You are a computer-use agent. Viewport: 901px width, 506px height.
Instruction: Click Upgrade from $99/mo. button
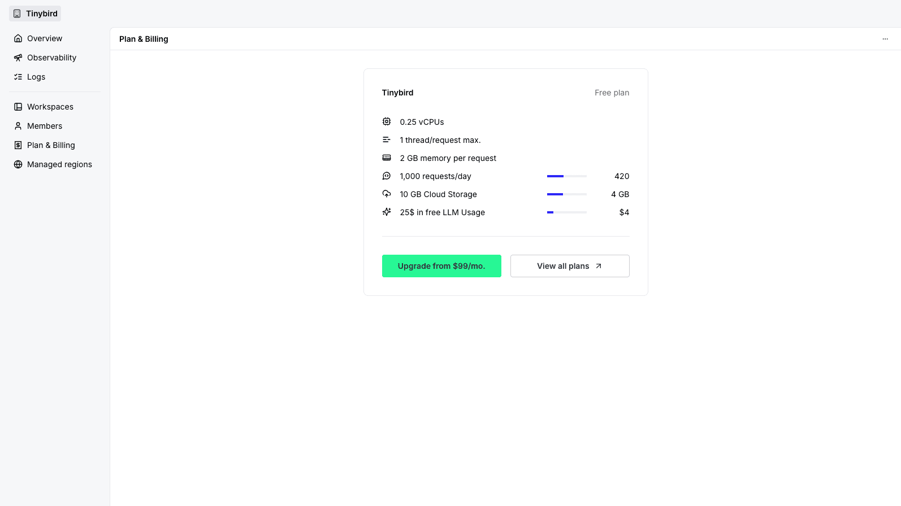(x=441, y=266)
